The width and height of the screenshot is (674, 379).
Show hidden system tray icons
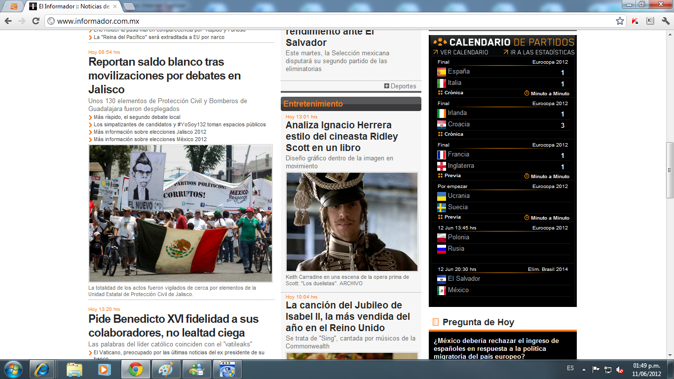tap(584, 369)
